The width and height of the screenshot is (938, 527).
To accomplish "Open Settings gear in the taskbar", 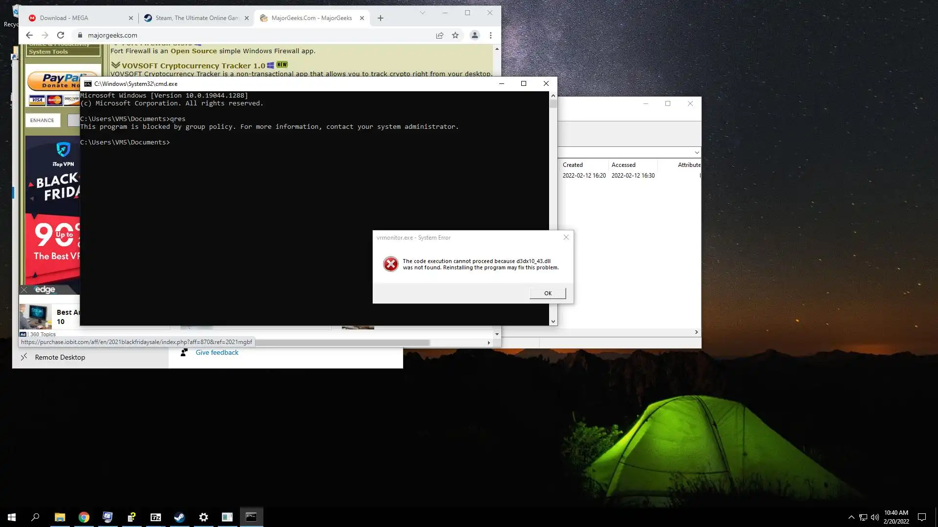I will pos(203,517).
